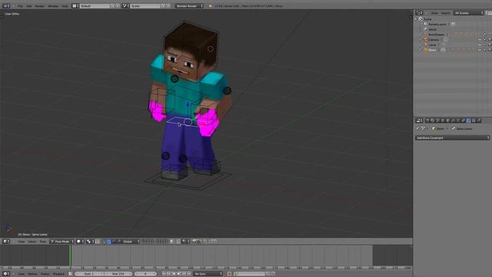492x277 pixels.
Task: Open the All Scenes display dropdown
Action: 468,13
